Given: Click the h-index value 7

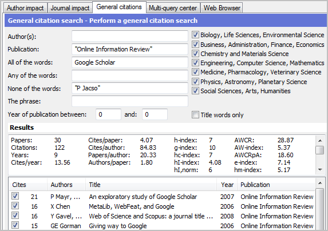Looking at the screenshot, I should [211, 140].
